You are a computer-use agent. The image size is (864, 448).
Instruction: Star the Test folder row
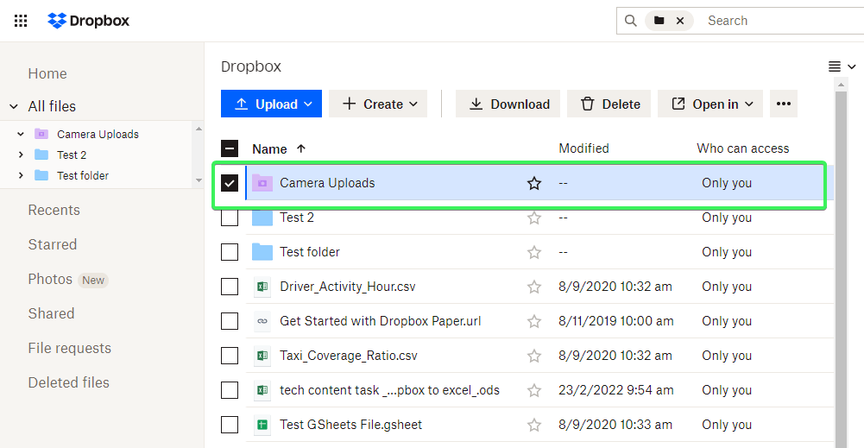[534, 252]
